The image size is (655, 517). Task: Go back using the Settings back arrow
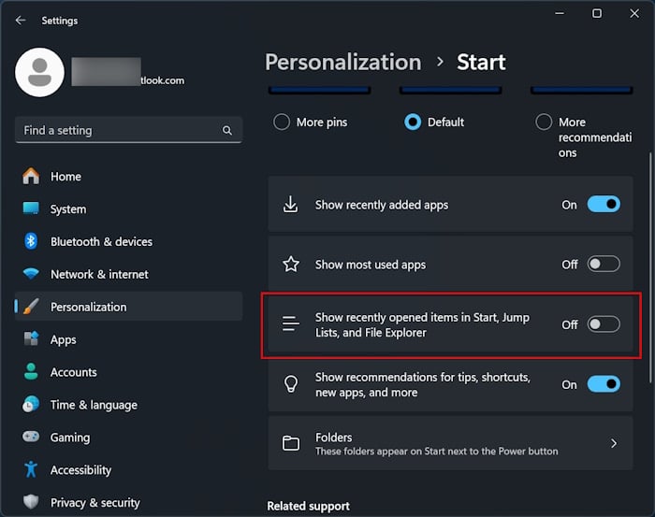point(20,20)
